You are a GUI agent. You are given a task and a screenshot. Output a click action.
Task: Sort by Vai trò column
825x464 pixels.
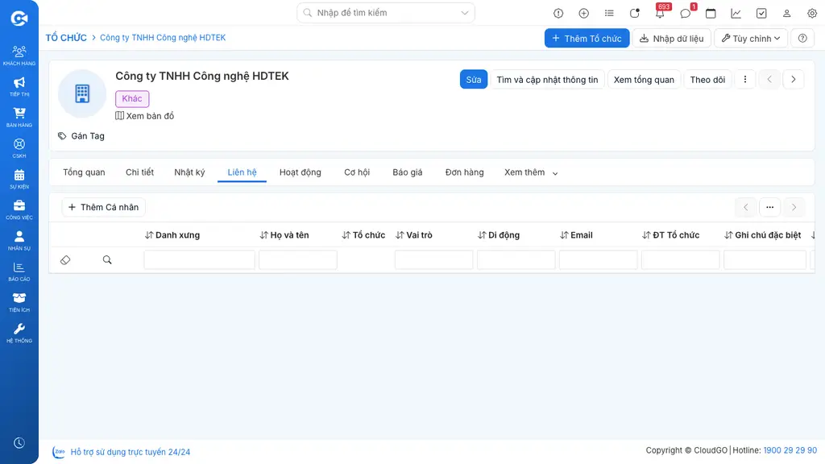(x=413, y=235)
